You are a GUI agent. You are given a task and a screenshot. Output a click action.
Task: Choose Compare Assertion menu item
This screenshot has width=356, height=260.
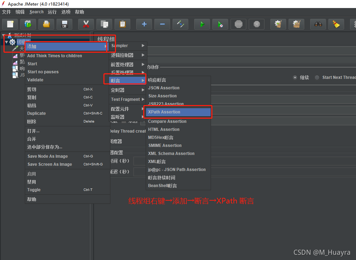coord(178,121)
